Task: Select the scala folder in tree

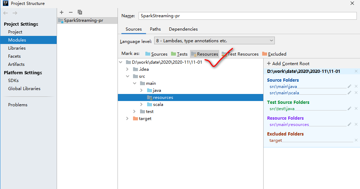Action: tap(155, 105)
